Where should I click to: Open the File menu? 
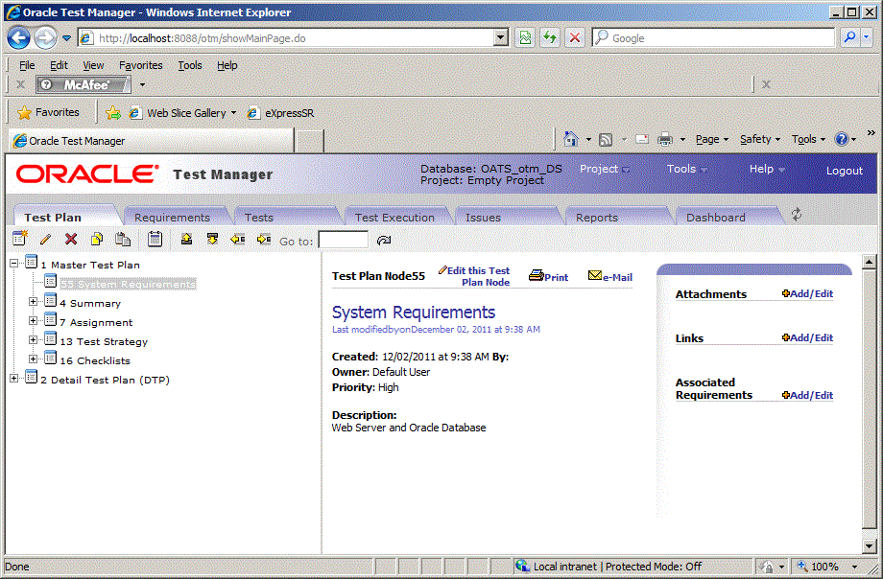[27, 65]
